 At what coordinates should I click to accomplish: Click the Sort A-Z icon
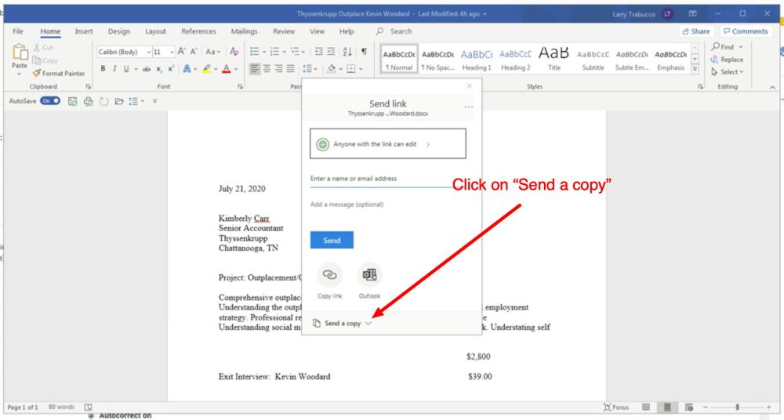coord(347,52)
